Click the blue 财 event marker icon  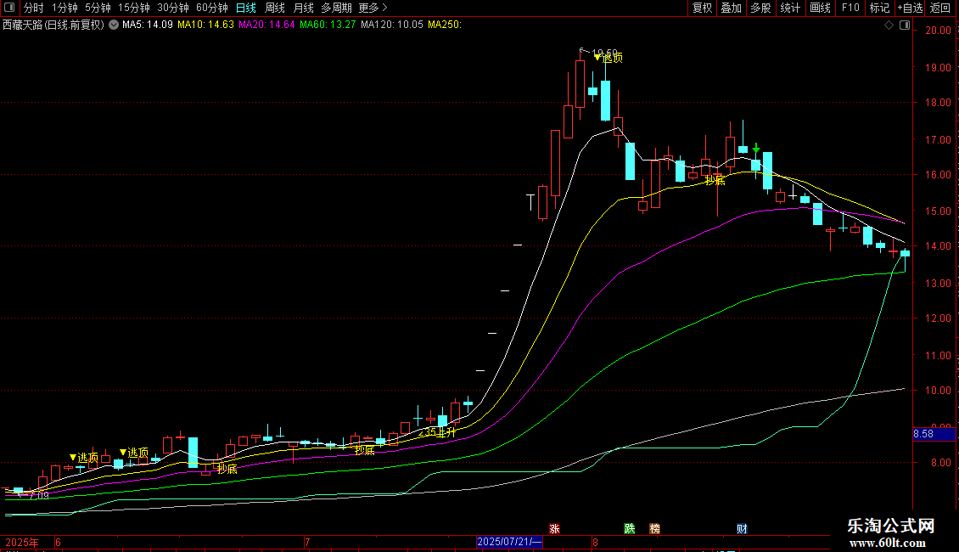tap(742, 528)
